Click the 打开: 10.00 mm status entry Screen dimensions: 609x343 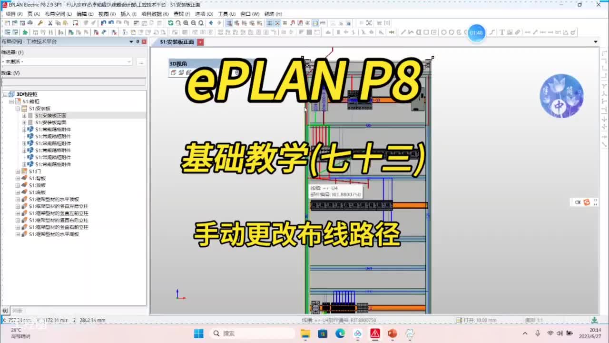tap(477, 320)
